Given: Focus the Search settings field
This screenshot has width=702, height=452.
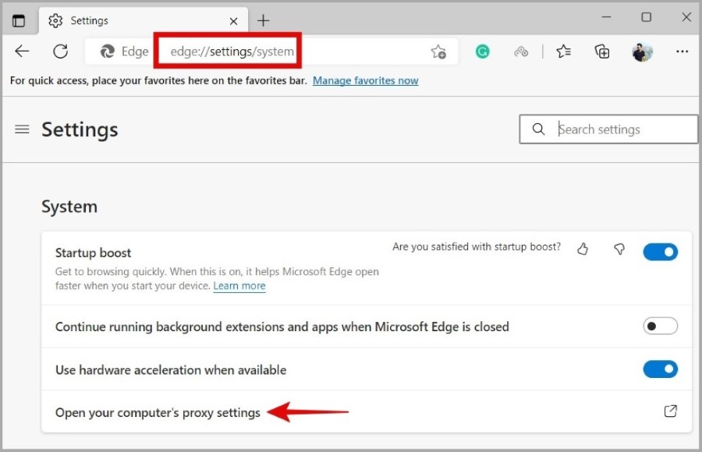Looking at the screenshot, I should (608, 129).
